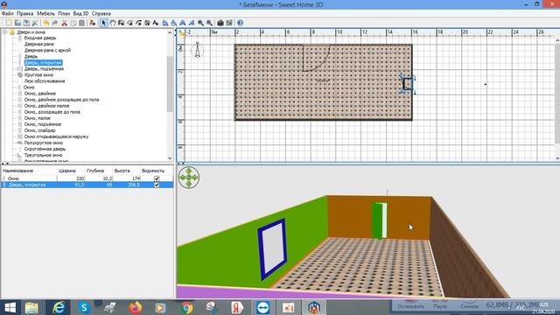Open Help via the blue question icon
This screenshot has width=560, height=315.
click(x=241, y=23)
